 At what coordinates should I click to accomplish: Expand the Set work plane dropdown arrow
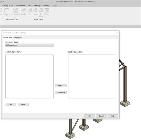(x=30, y=16)
